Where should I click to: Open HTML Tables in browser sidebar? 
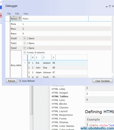tap(60, 96)
